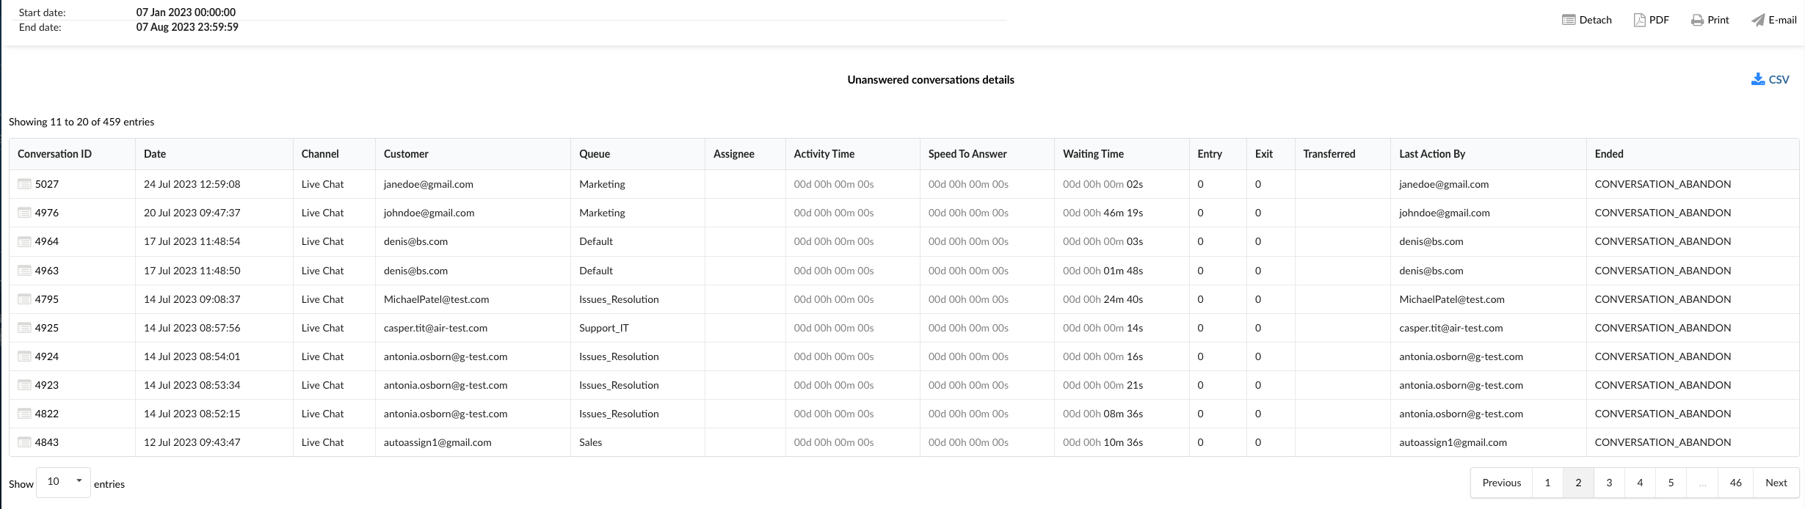Click 'Unanswered conversations details' heading
Screen dimensions: 1805x509
[931, 79]
